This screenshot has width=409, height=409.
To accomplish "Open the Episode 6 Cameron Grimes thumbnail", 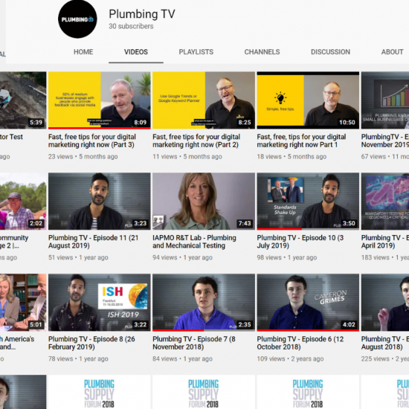I will coord(308,303).
